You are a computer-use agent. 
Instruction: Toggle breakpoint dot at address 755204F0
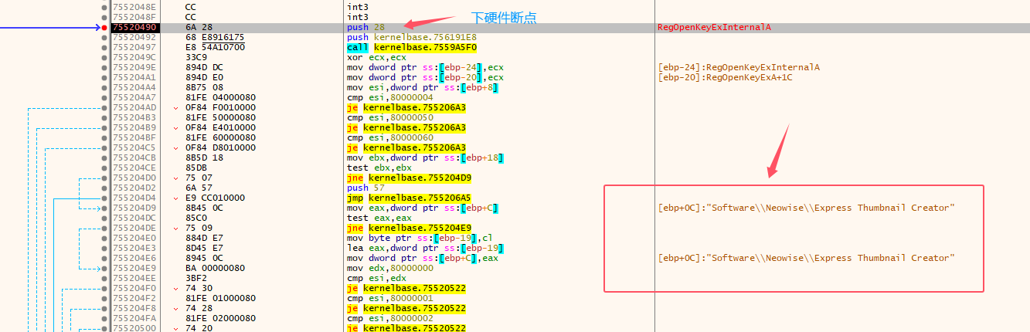point(104,288)
